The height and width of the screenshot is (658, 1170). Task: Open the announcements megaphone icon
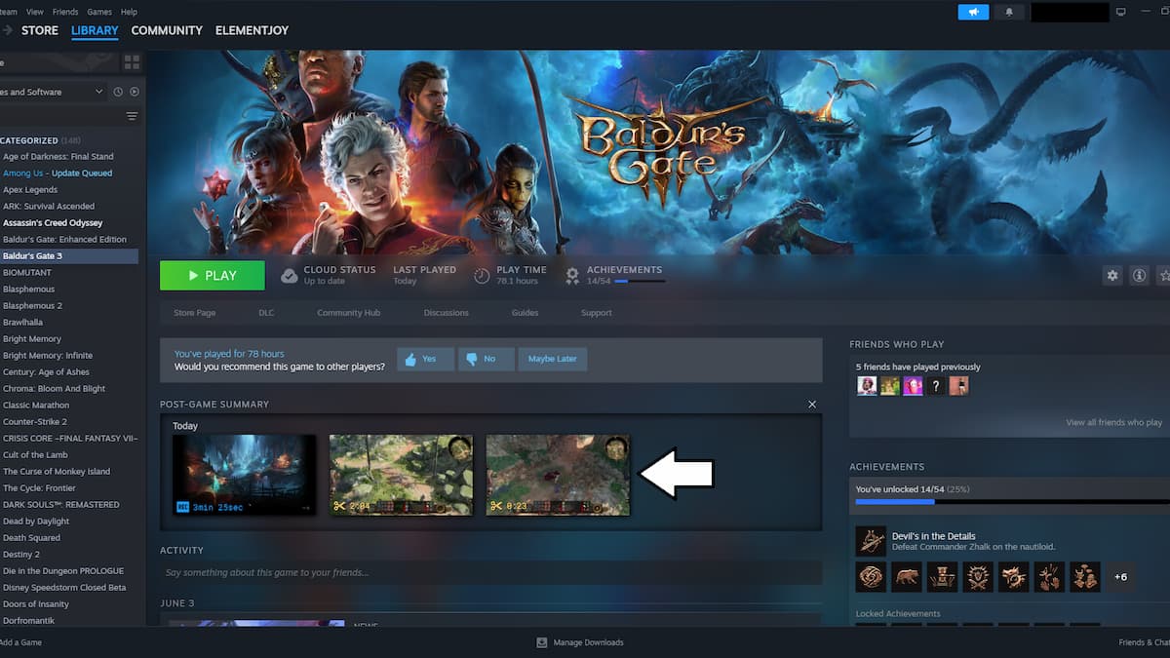[x=973, y=11]
